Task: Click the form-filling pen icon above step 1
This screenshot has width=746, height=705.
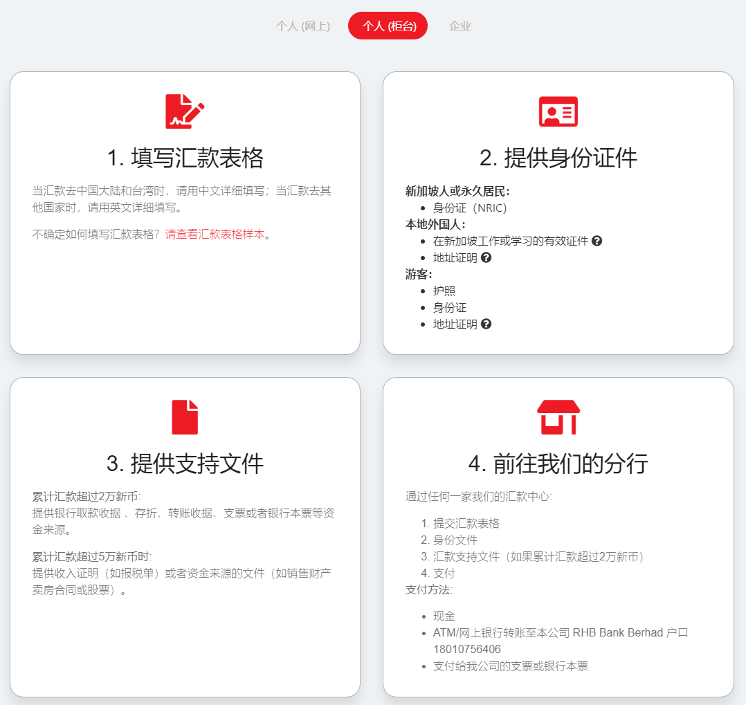Action: click(x=184, y=111)
